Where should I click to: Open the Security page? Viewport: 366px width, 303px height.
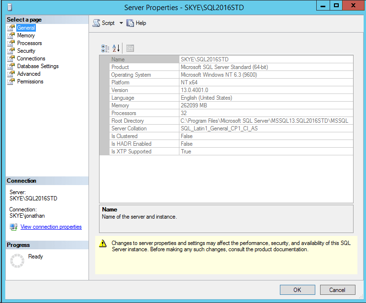tap(26, 51)
